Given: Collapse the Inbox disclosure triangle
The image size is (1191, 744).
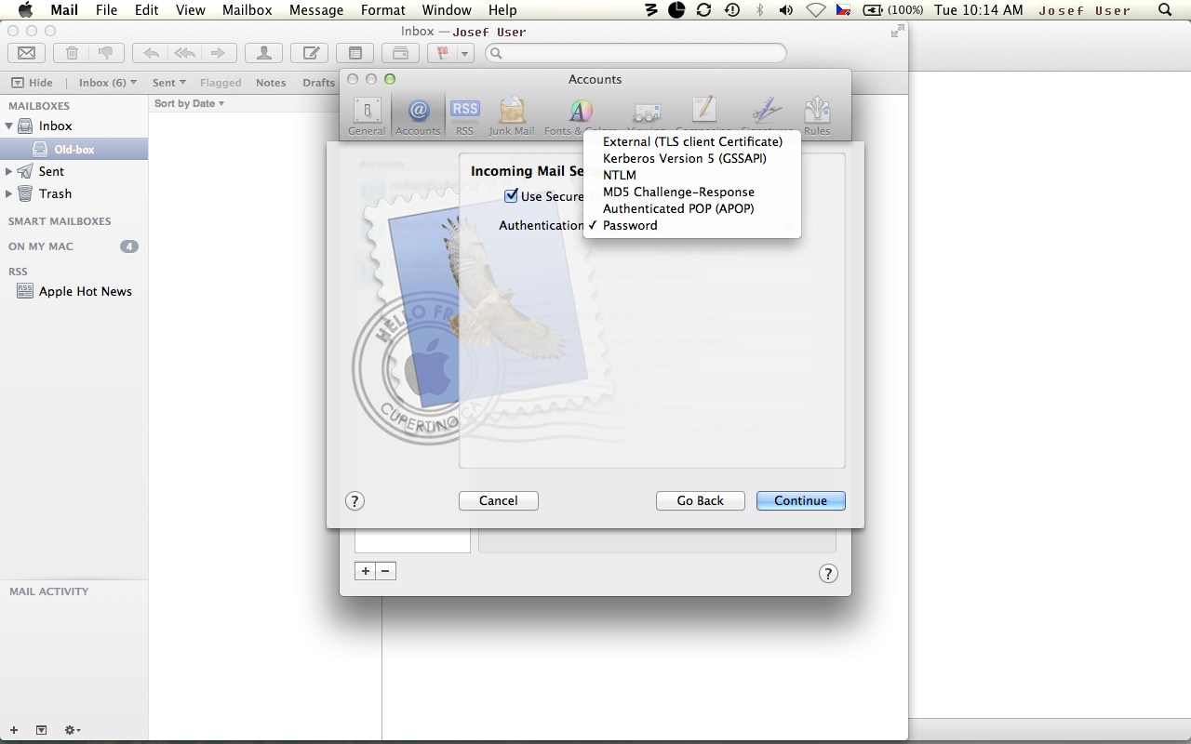Looking at the screenshot, I should click(9, 126).
